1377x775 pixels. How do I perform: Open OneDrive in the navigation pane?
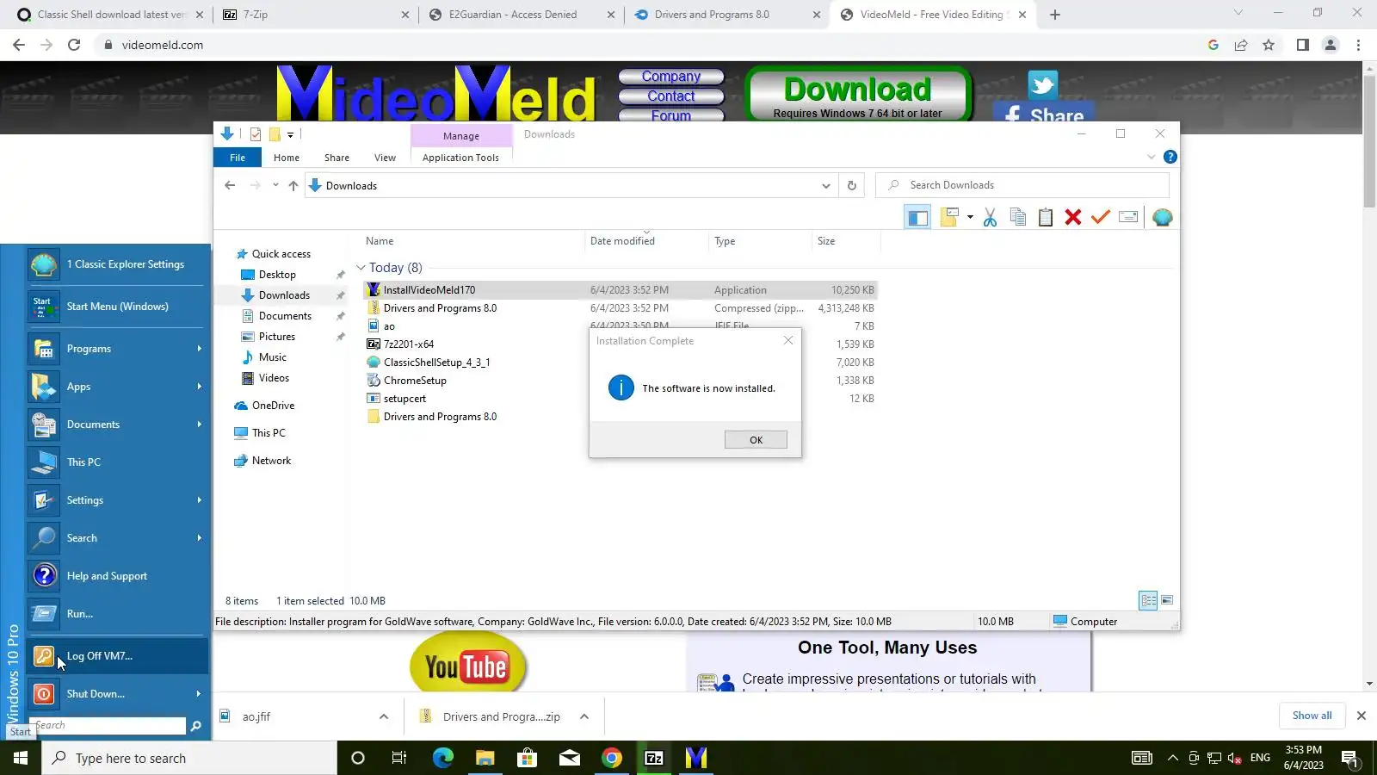pos(273,406)
